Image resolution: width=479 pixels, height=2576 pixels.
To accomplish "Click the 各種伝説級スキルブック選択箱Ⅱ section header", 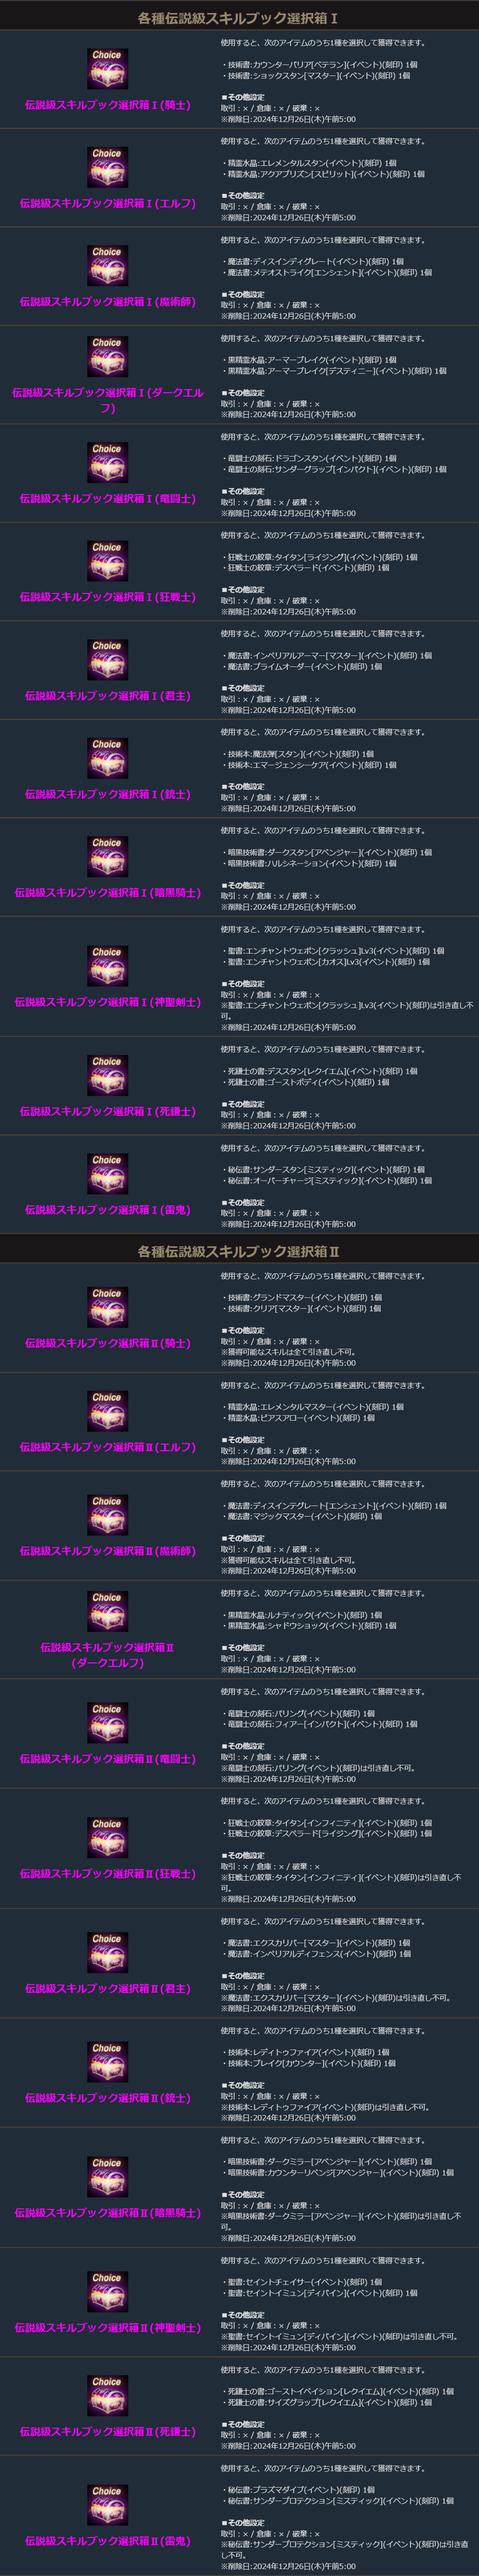I will pos(239,1251).
